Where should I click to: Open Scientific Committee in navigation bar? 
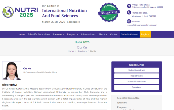(39, 34)
